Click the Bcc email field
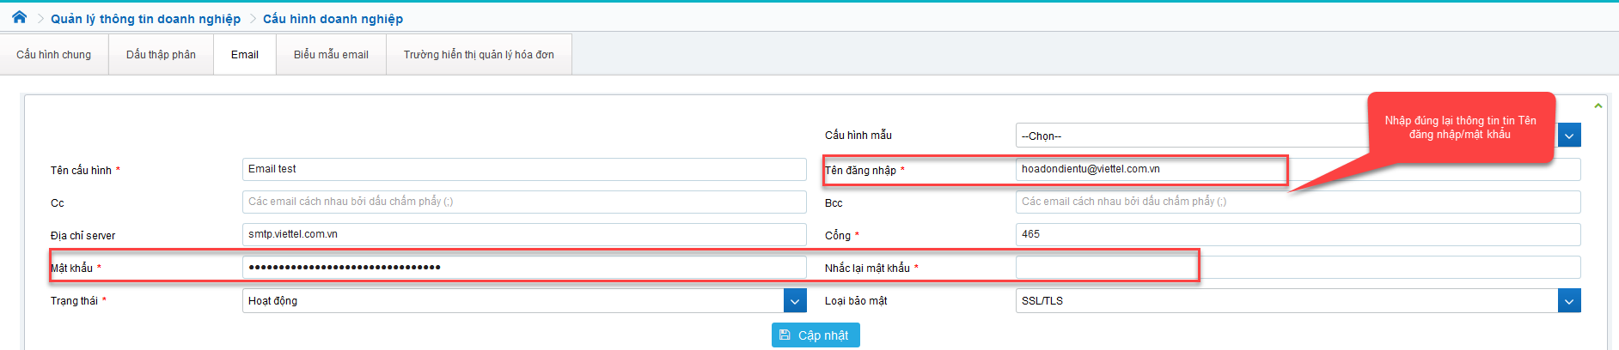Viewport: 1619px width, 350px height. point(1297,202)
